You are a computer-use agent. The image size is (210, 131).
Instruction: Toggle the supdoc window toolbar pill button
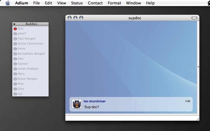pos(194,18)
